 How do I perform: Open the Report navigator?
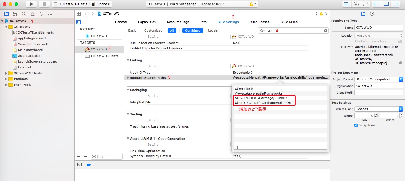point(67,14)
